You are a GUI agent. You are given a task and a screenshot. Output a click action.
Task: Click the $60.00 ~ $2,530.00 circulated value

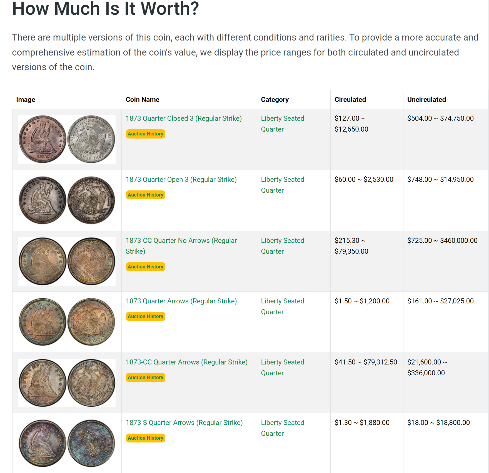364,180
